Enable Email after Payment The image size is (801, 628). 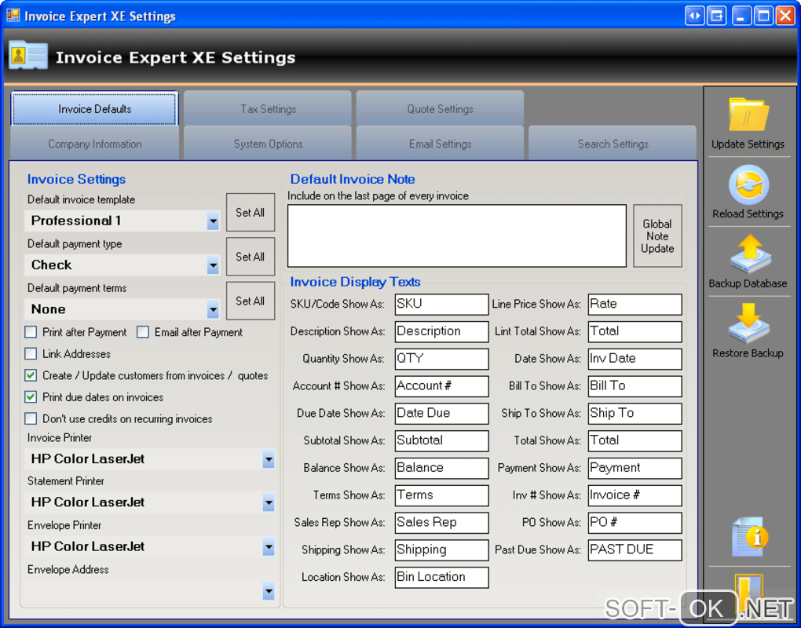tap(143, 332)
